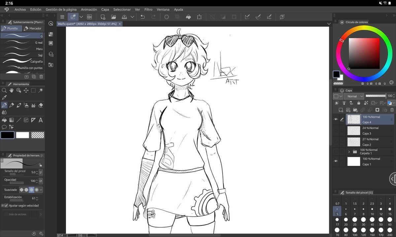Expand Ajustar según velocidad plus box
The image size is (396, 237).
tap(3, 205)
